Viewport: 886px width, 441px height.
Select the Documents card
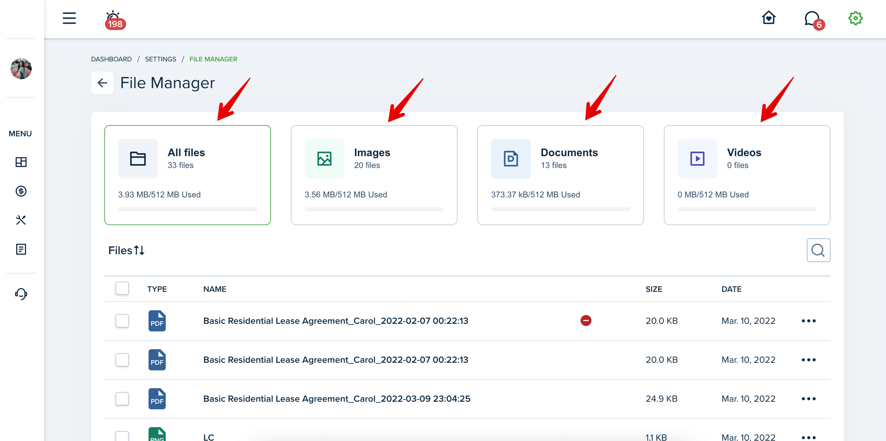(x=560, y=175)
